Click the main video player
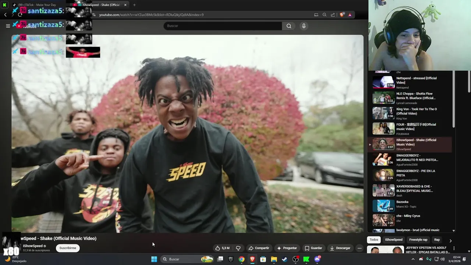This screenshot has height=265, width=471. (187, 134)
